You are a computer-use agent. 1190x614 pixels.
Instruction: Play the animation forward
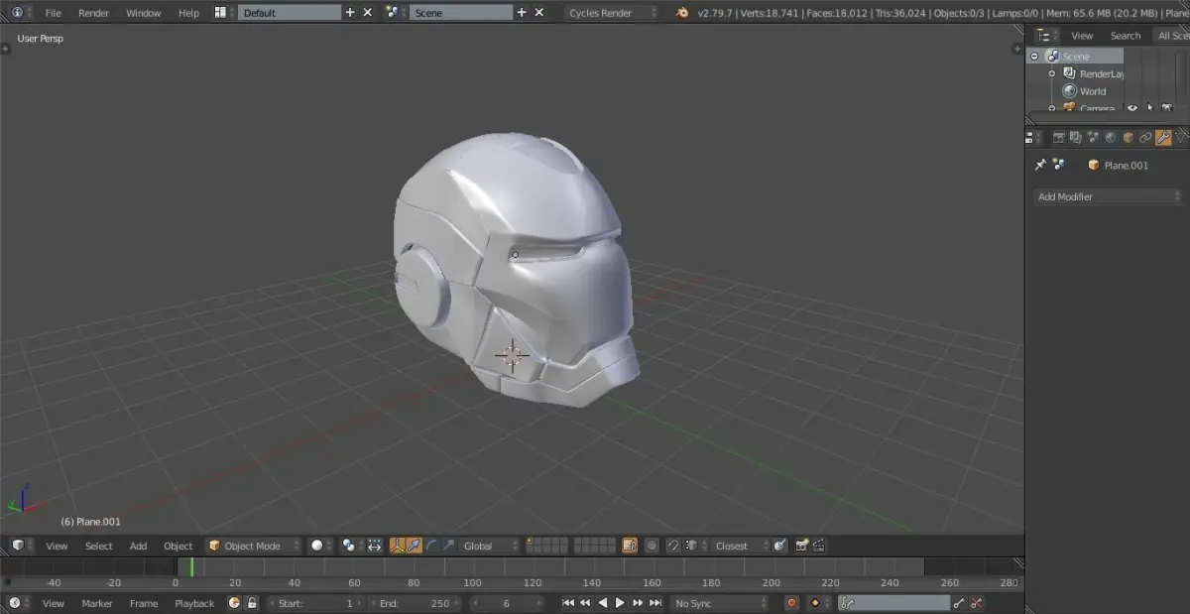point(620,603)
